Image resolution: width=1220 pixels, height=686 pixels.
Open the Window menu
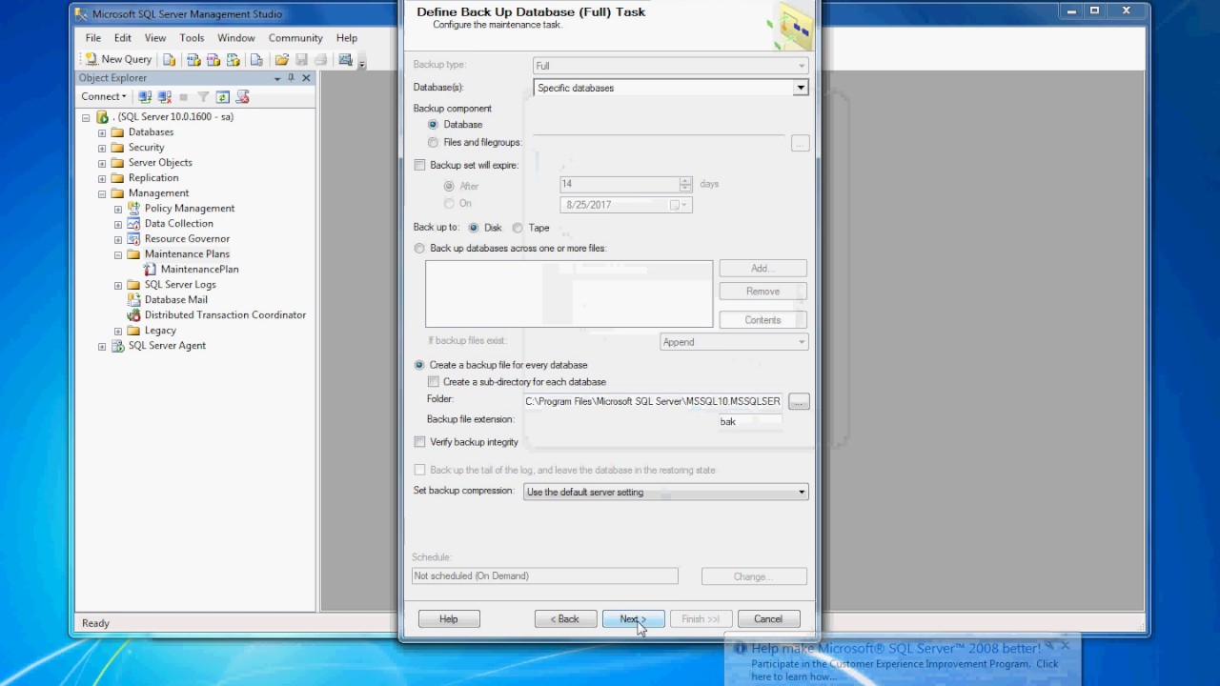(235, 38)
